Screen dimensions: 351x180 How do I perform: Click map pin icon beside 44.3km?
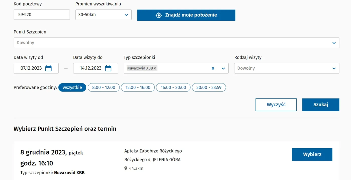coord(126,168)
